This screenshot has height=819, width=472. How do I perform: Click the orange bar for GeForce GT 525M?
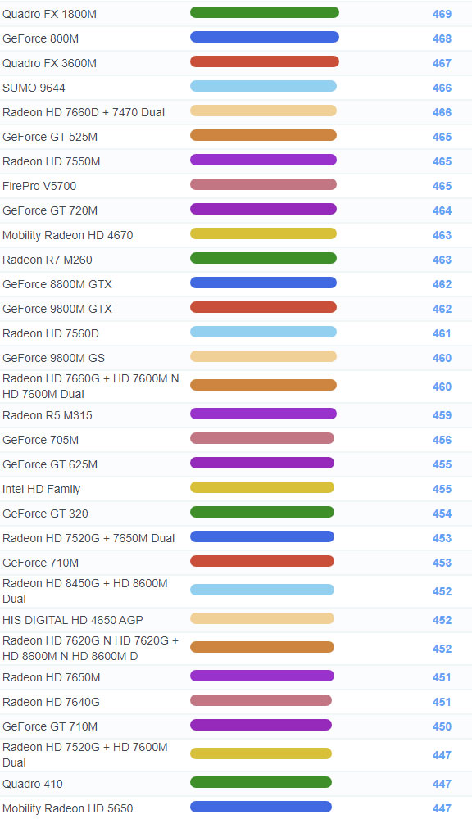click(263, 135)
